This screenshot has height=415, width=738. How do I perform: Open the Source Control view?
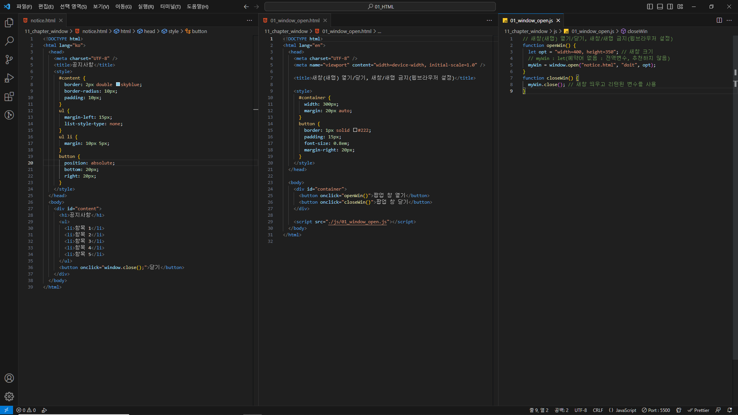[9, 60]
